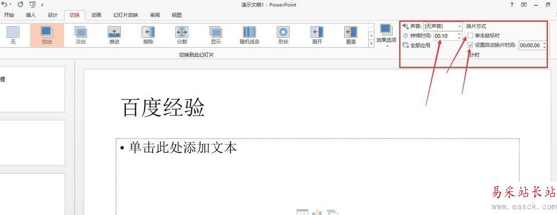
Task: Decrease auto-advance time with down spinner
Action: [545, 47]
